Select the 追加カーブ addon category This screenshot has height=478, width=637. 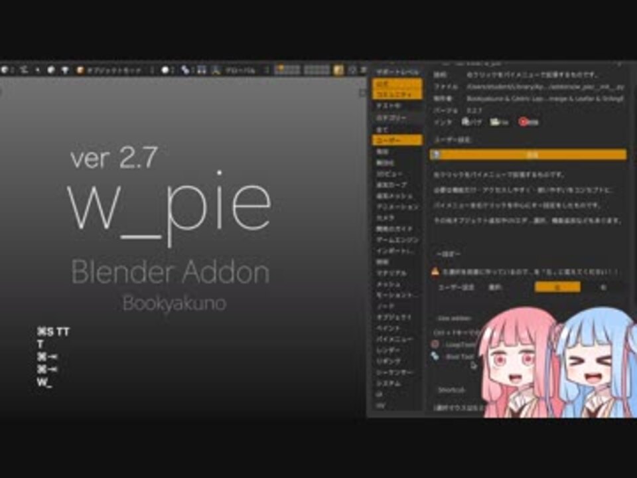397,185
